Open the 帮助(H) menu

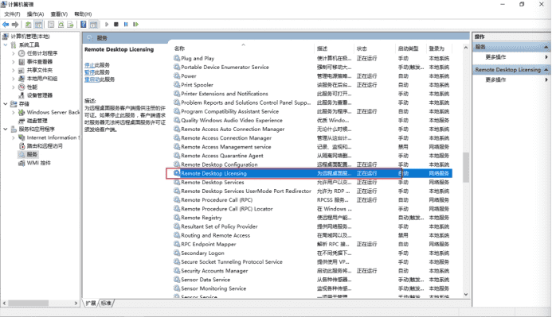click(83, 14)
